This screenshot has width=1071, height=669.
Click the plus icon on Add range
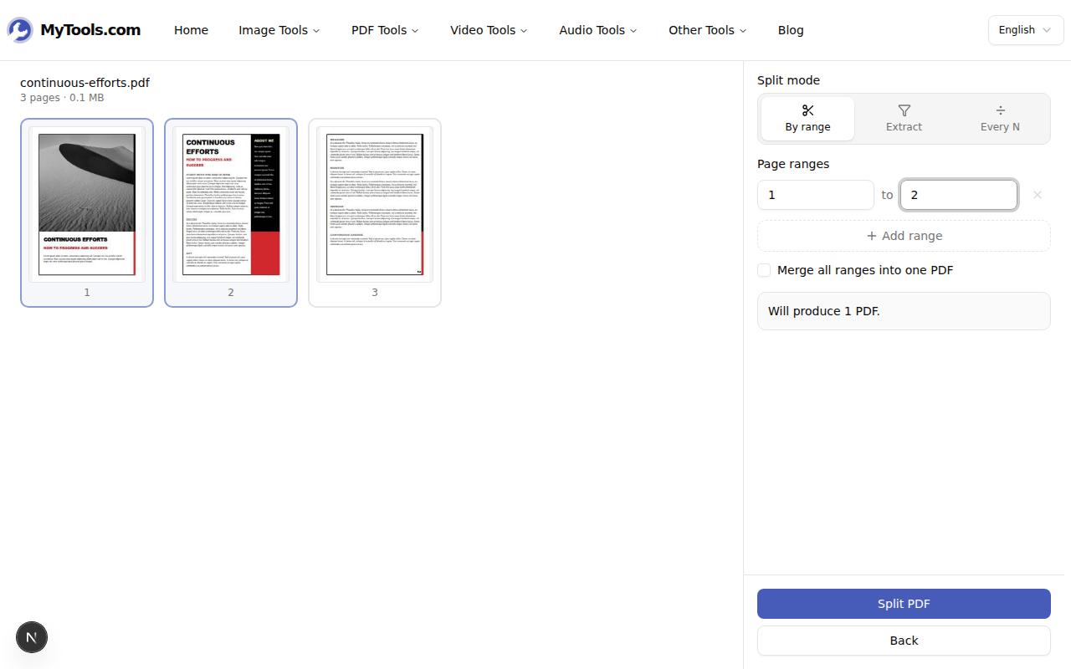[x=873, y=235]
